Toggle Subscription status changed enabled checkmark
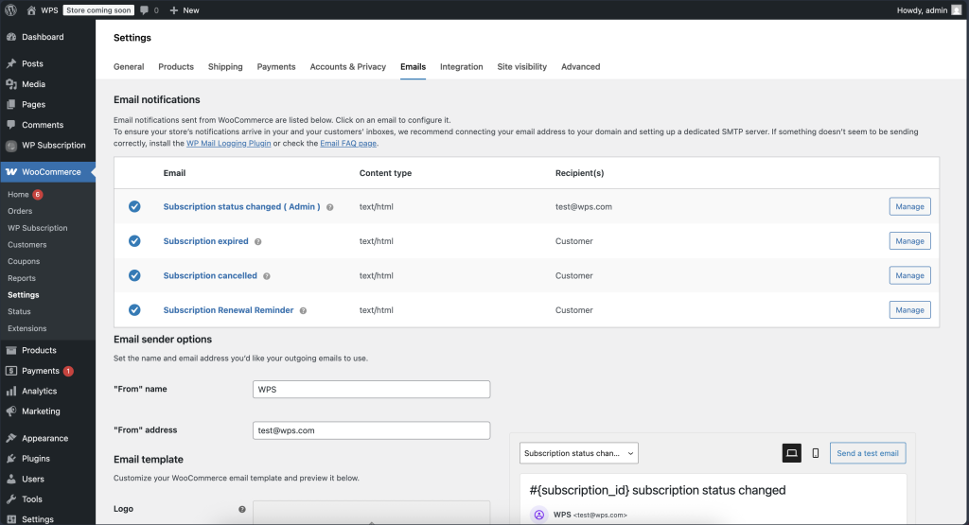Viewport: 969px width, 525px height. click(x=134, y=206)
